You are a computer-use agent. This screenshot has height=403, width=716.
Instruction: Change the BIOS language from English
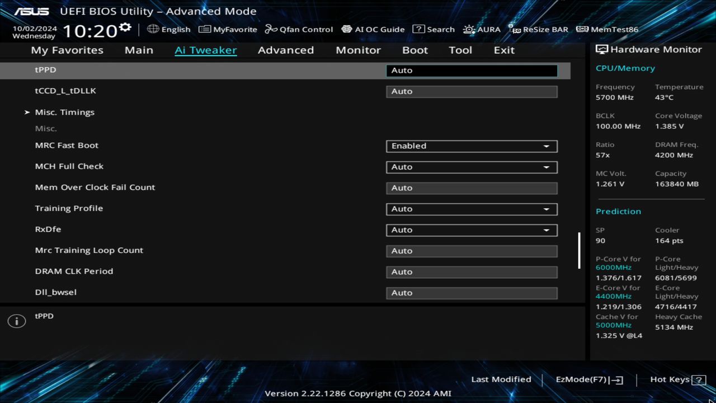coord(169,29)
